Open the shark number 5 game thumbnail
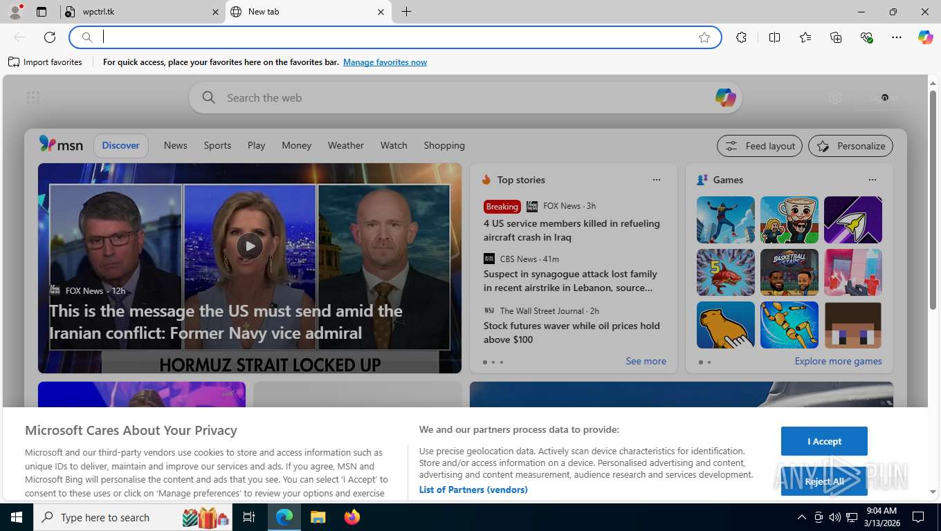Viewport: 941px width, 531px height. coord(726,272)
